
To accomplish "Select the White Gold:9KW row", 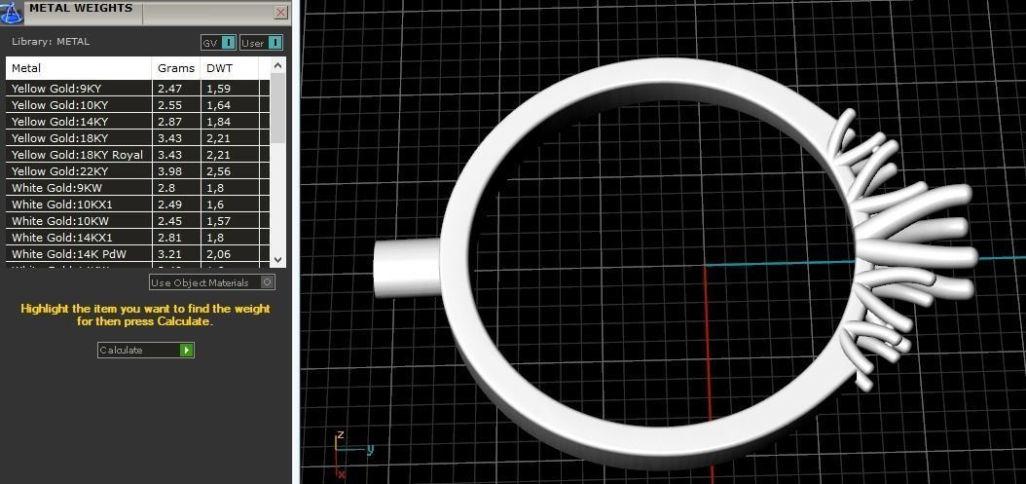I will click(x=137, y=188).
